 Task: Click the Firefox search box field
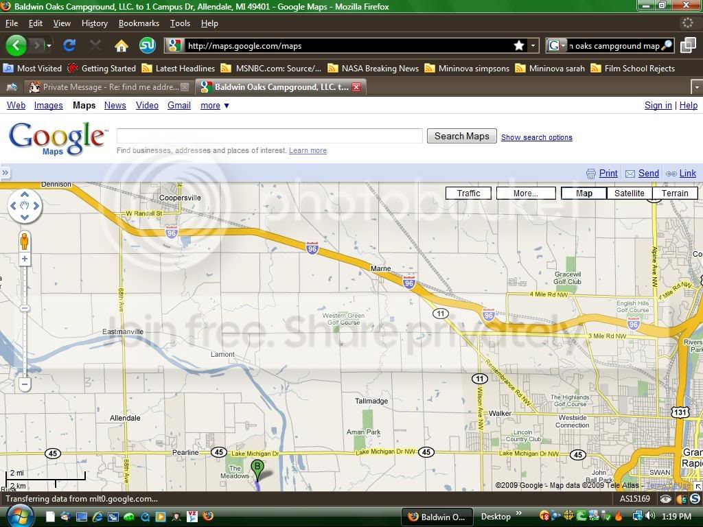point(613,45)
